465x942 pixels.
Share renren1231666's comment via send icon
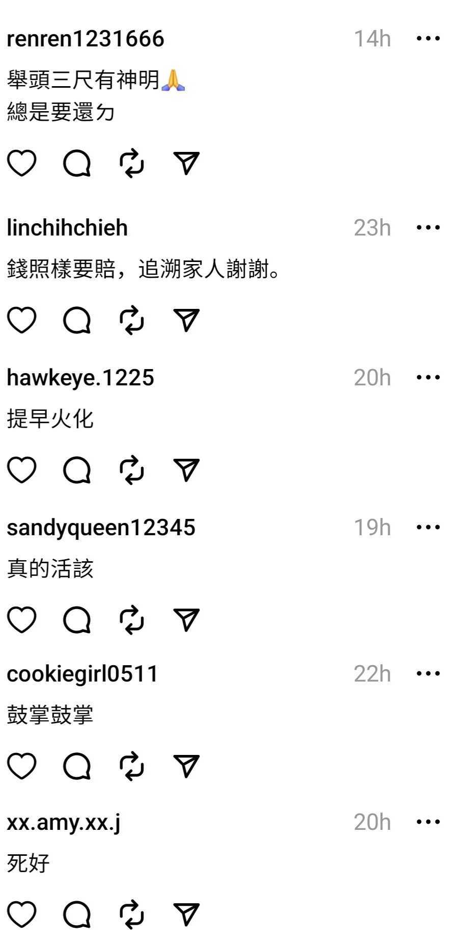[186, 164]
